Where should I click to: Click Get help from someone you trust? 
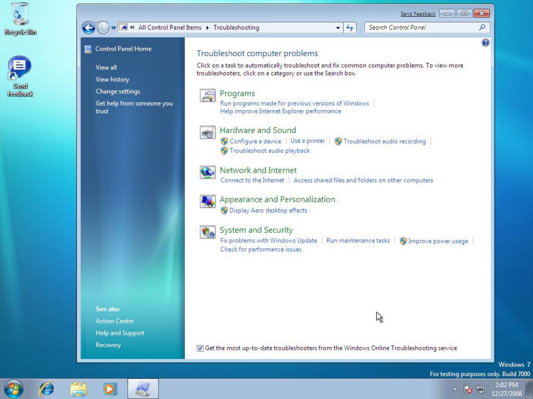134,107
